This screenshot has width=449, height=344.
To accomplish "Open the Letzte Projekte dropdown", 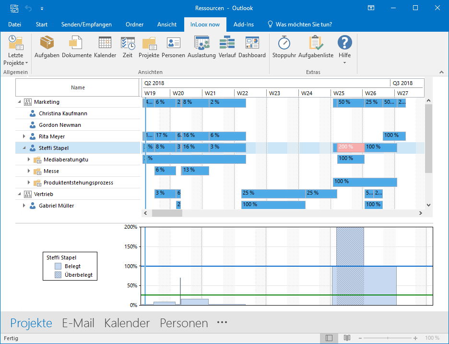I will pyautogui.click(x=15, y=51).
